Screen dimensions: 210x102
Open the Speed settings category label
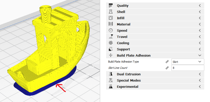pyautogui.click(x=122, y=31)
